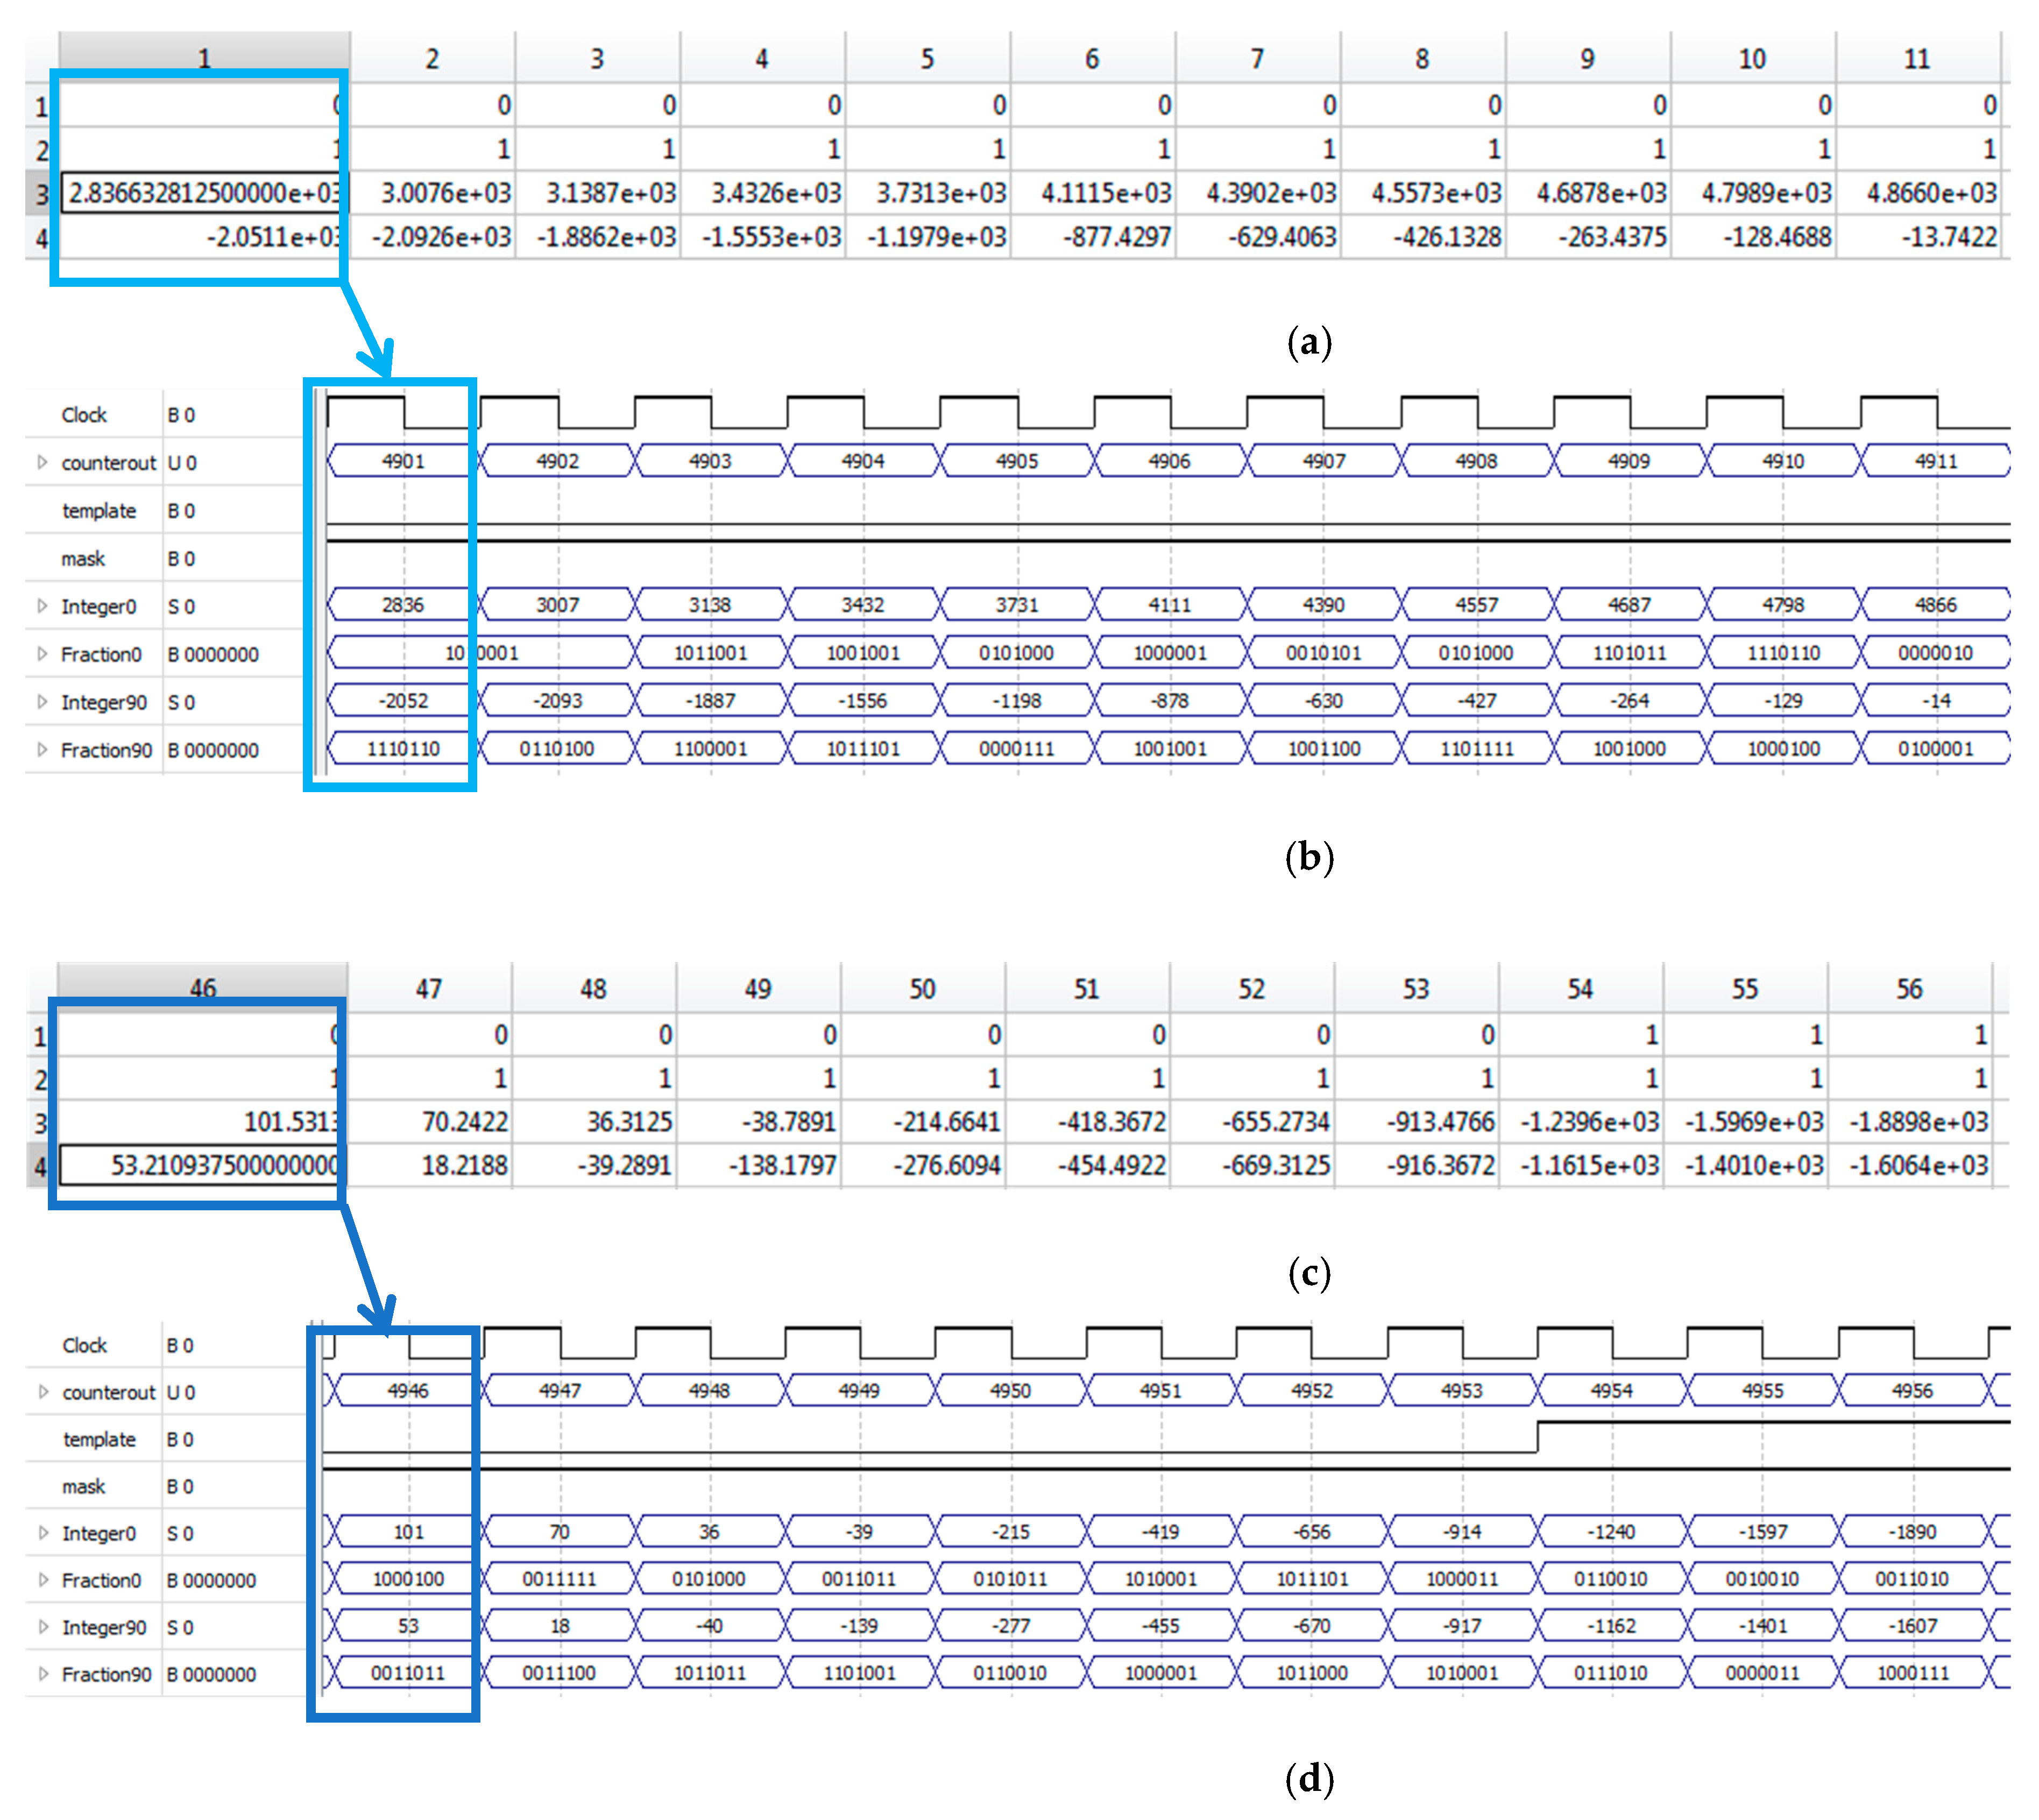Click template rising edge in lower waveform
Screen dimensions: 2039x1820
(x=1537, y=1437)
